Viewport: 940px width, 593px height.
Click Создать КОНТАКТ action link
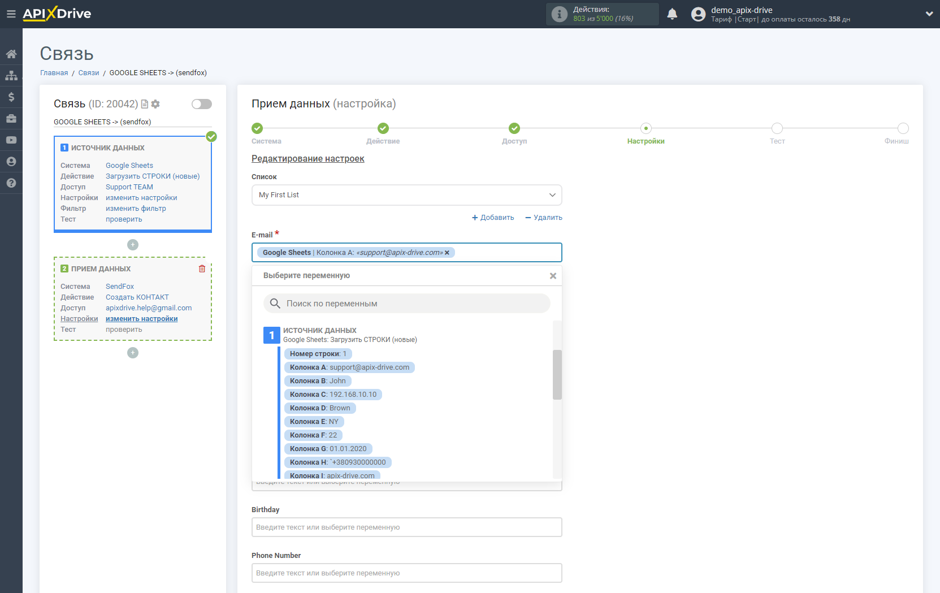pos(137,297)
